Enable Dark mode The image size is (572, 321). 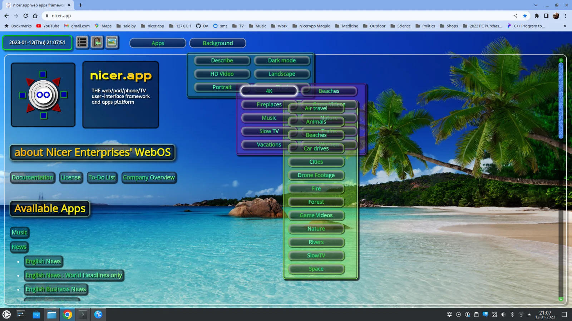282,60
